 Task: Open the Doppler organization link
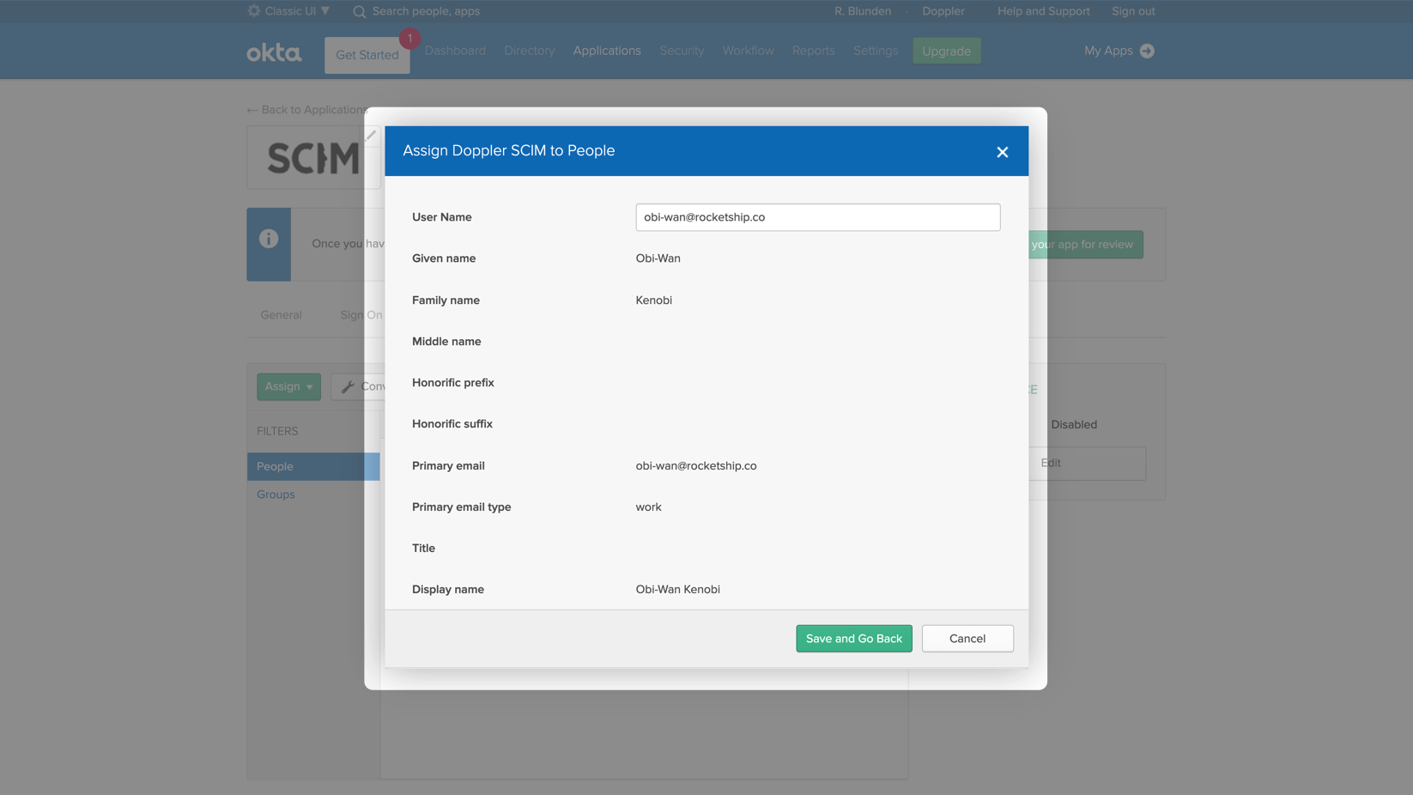[x=943, y=11]
